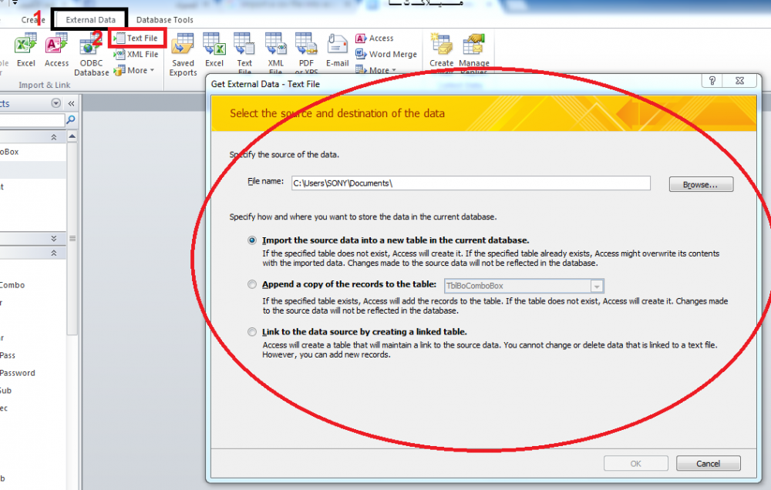Click the navigation pane scrollbar up arrow

(x=72, y=136)
